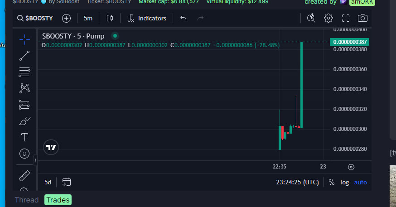This screenshot has height=207, width=396.
Task: Open the emoji icons tool
Action: click(x=24, y=154)
